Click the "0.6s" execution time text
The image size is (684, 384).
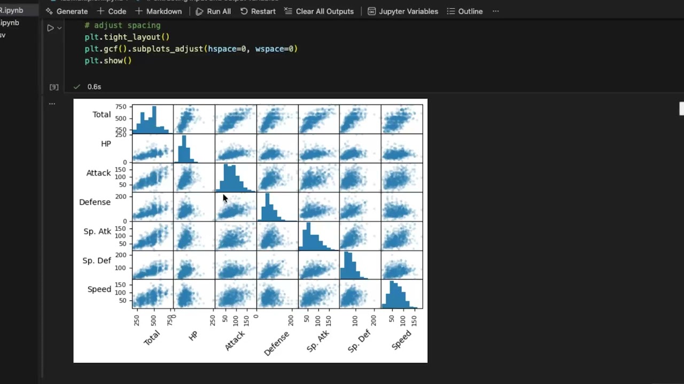pyautogui.click(x=94, y=86)
